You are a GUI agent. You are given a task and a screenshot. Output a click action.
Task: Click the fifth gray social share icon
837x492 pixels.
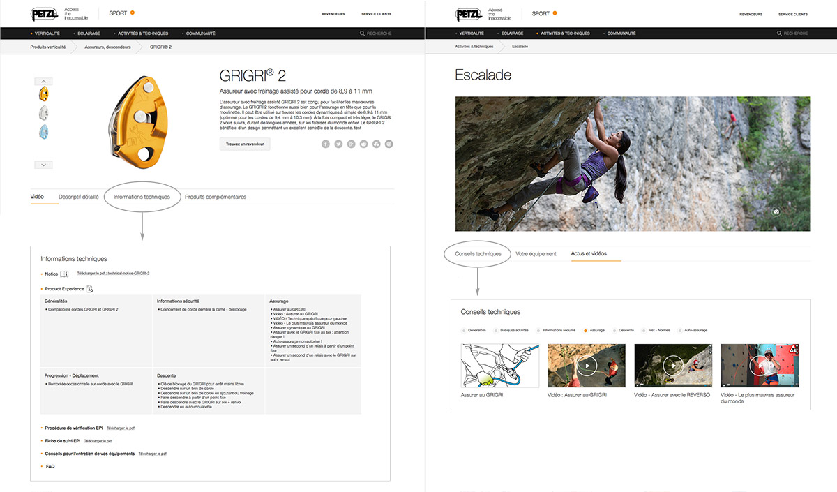[377, 144]
